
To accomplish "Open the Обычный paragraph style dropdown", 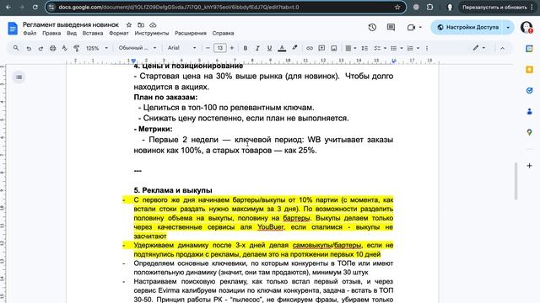I will pos(137,48).
